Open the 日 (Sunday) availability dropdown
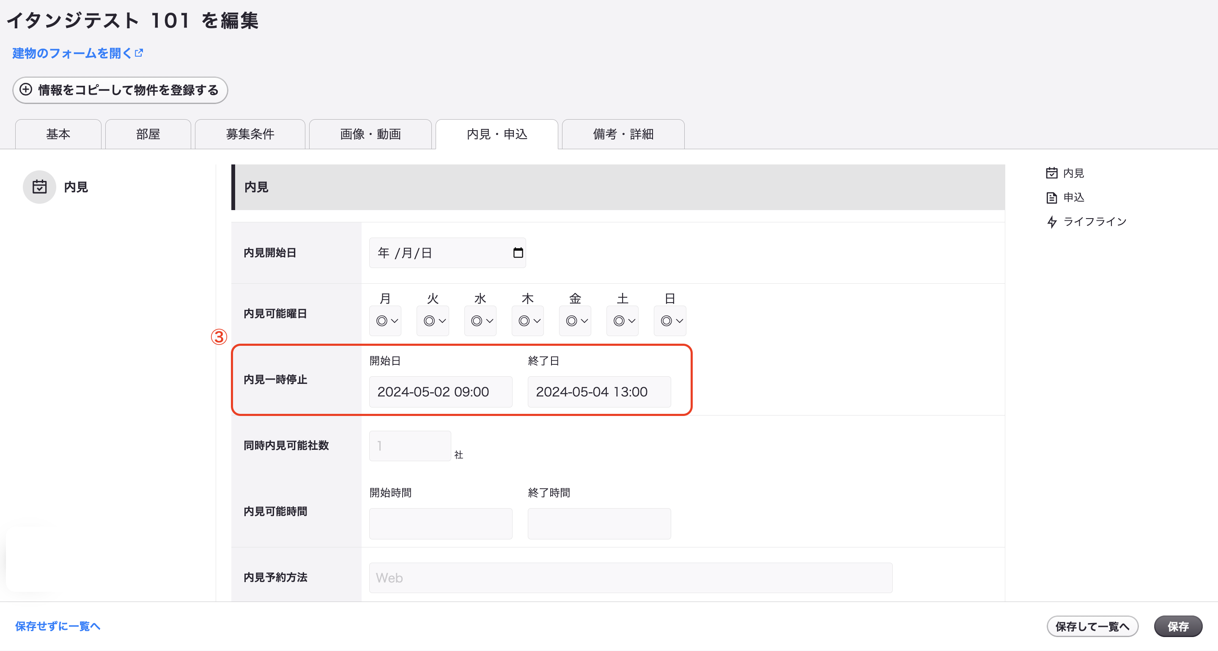The width and height of the screenshot is (1218, 651). (x=670, y=321)
